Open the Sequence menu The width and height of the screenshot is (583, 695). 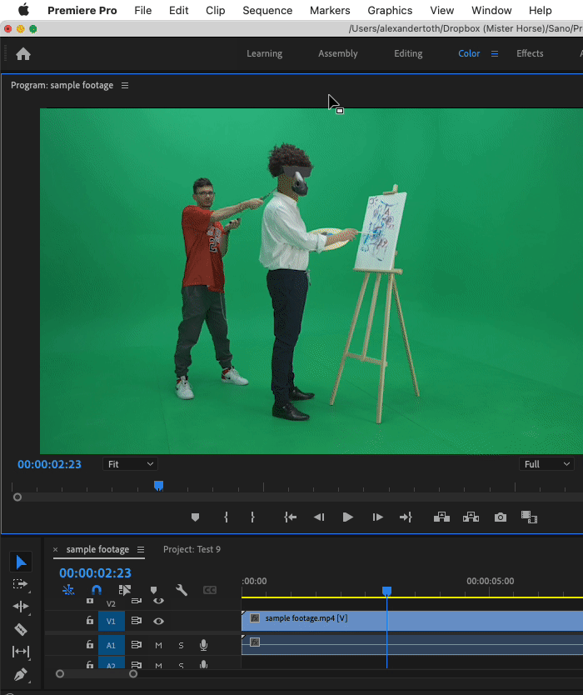(267, 10)
